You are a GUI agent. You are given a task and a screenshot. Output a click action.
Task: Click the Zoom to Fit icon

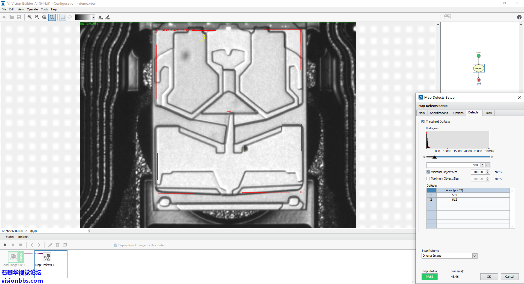52,17
